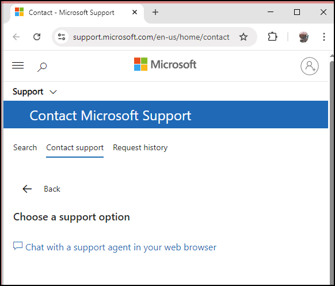Screen dimensions: 335x286
Task: View site information icon in address bar
Action: pos(62,37)
